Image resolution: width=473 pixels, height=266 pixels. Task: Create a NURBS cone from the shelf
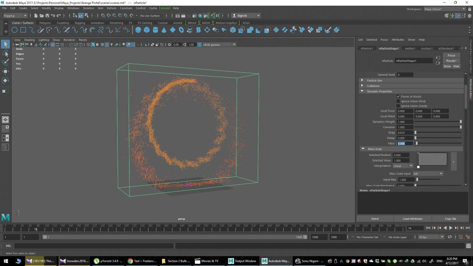click(x=164, y=30)
